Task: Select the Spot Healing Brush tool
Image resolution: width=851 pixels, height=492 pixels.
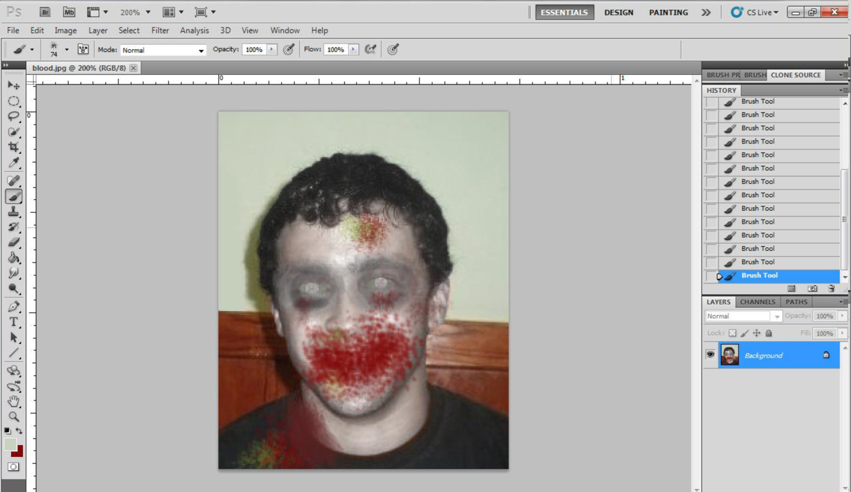Action: point(14,181)
